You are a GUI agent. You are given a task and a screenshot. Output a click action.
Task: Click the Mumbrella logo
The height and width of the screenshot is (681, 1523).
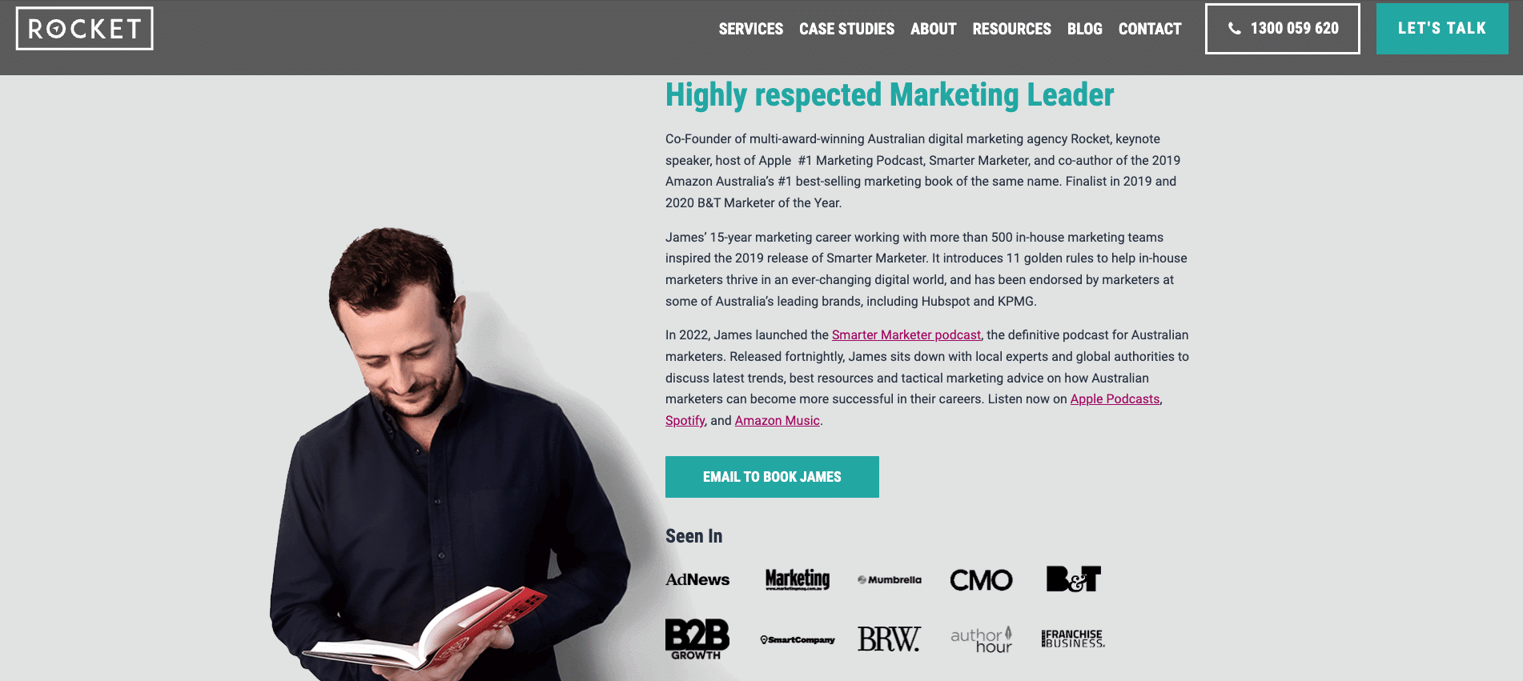890,579
